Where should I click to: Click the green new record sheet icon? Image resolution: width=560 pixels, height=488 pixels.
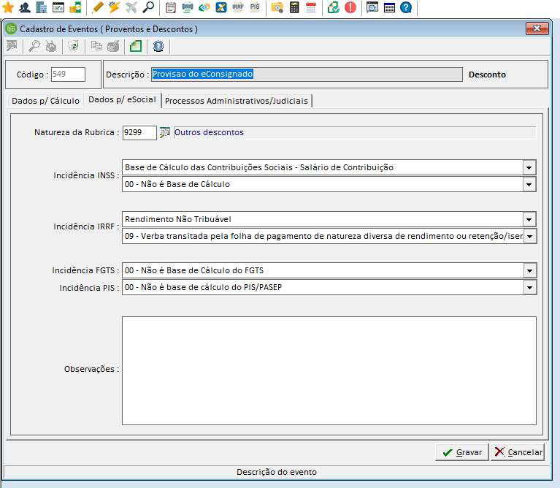tap(136, 46)
